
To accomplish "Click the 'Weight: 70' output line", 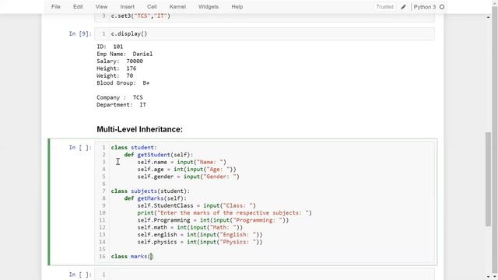I will coord(114,76).
